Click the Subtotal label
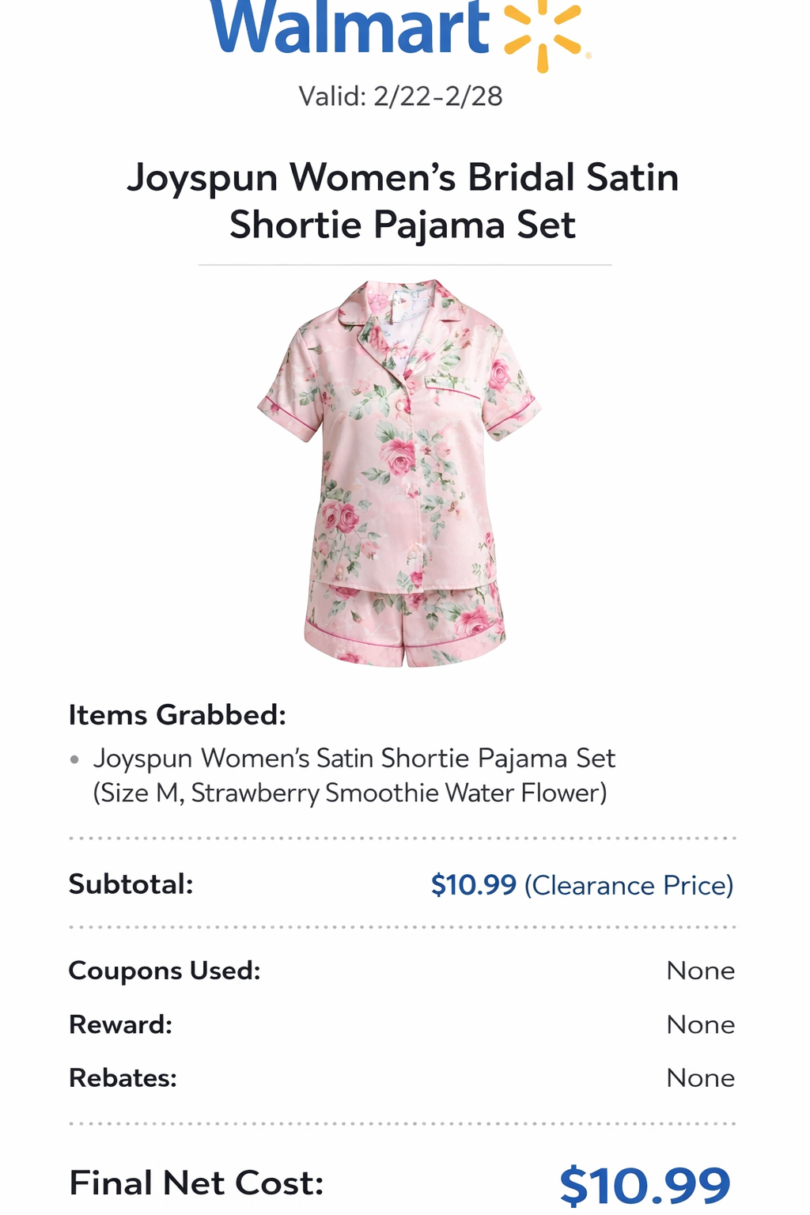 131,884
